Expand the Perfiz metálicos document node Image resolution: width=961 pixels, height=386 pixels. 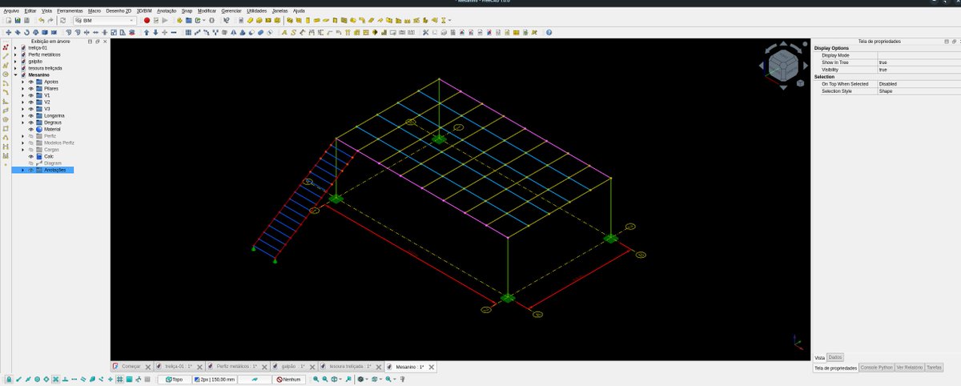pos(15,54)
